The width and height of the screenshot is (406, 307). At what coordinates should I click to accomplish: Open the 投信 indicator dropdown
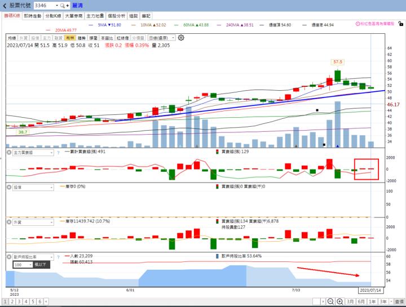coord(33,187)
